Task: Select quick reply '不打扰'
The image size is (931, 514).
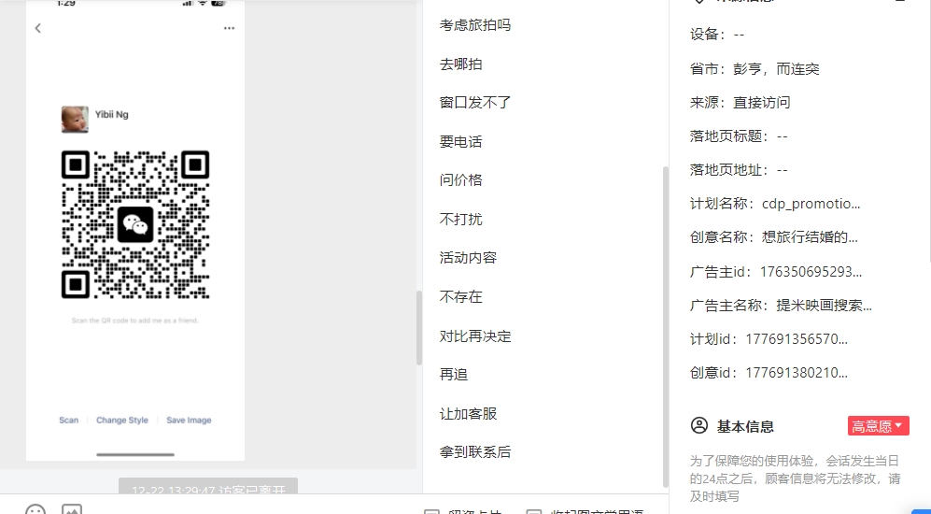Action: (460, 220)
